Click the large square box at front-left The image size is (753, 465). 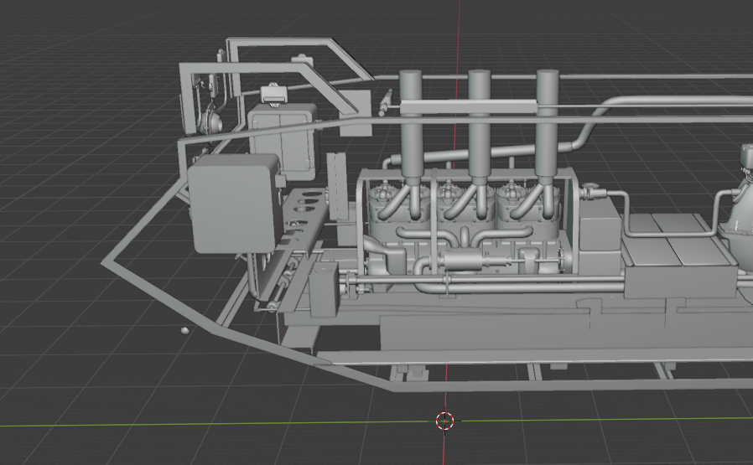[232, 204]
